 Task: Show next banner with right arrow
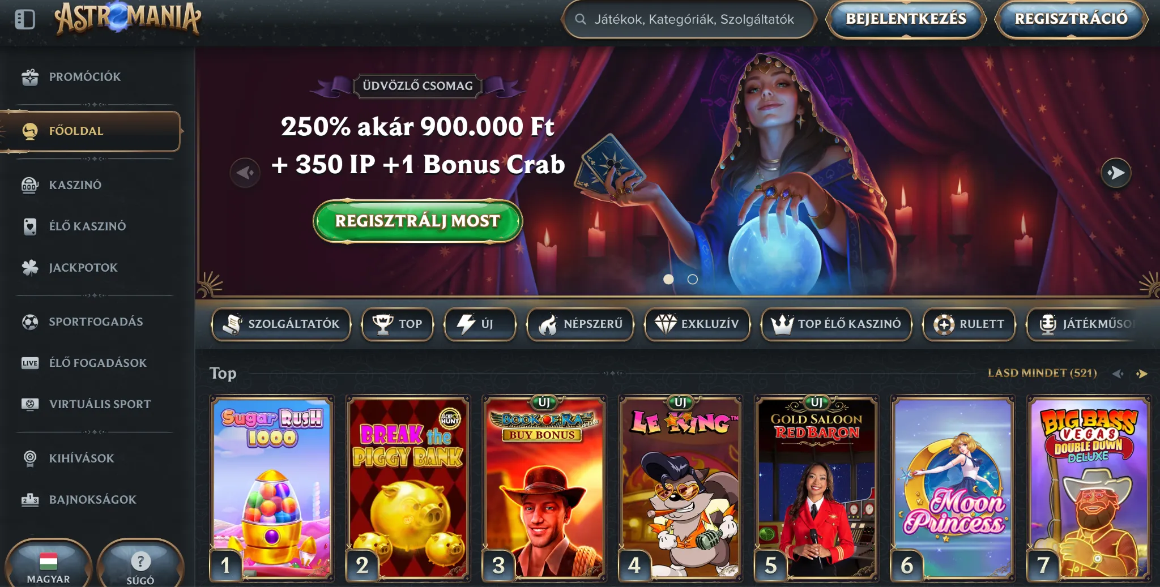point(1116,173)
